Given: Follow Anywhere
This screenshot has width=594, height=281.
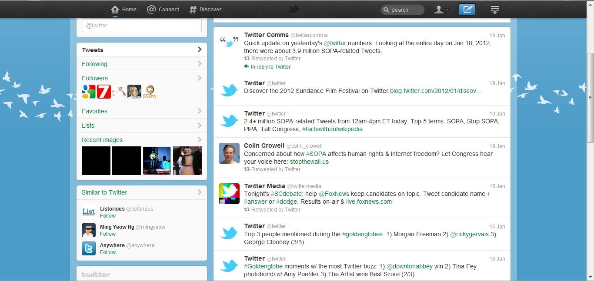Looking at the screenshot, I should [x=108, y=252].
